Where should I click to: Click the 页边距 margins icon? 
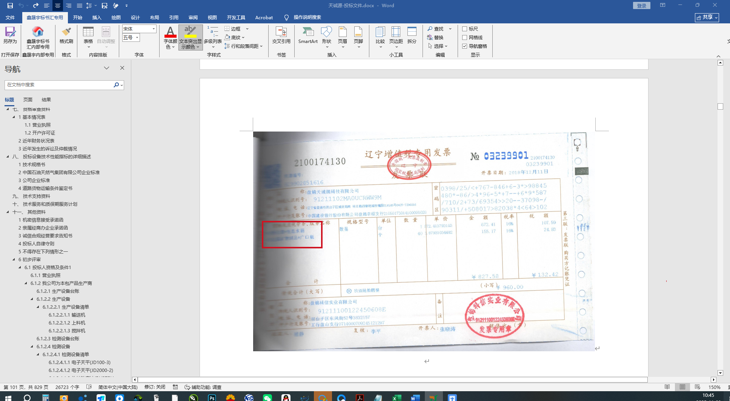396,37
